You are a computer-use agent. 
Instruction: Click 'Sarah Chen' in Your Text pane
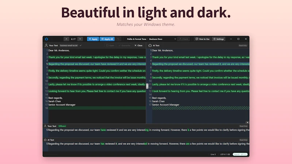click(54, 101)
